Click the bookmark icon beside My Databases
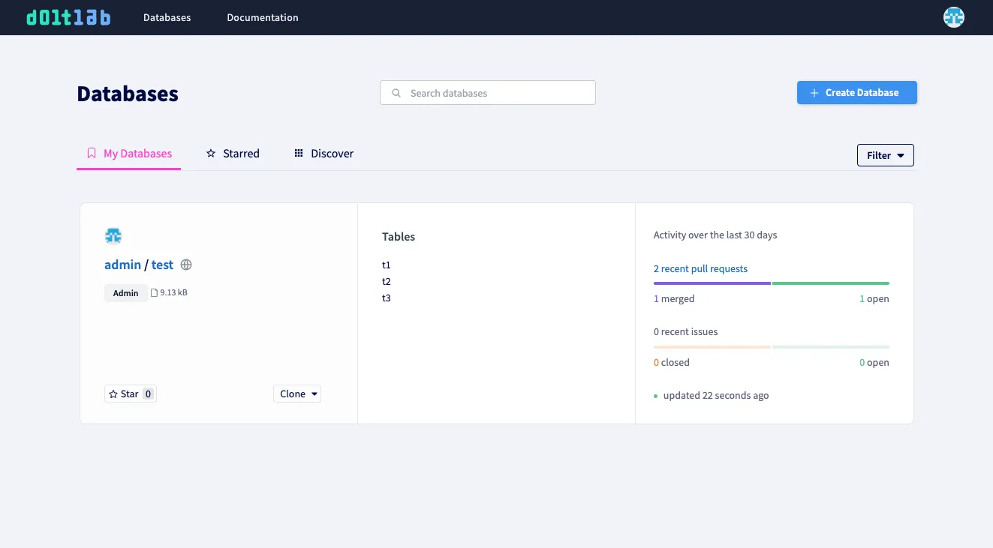This screenshot has width=993, height=548. pyautogui.click(x=91, y=153)
